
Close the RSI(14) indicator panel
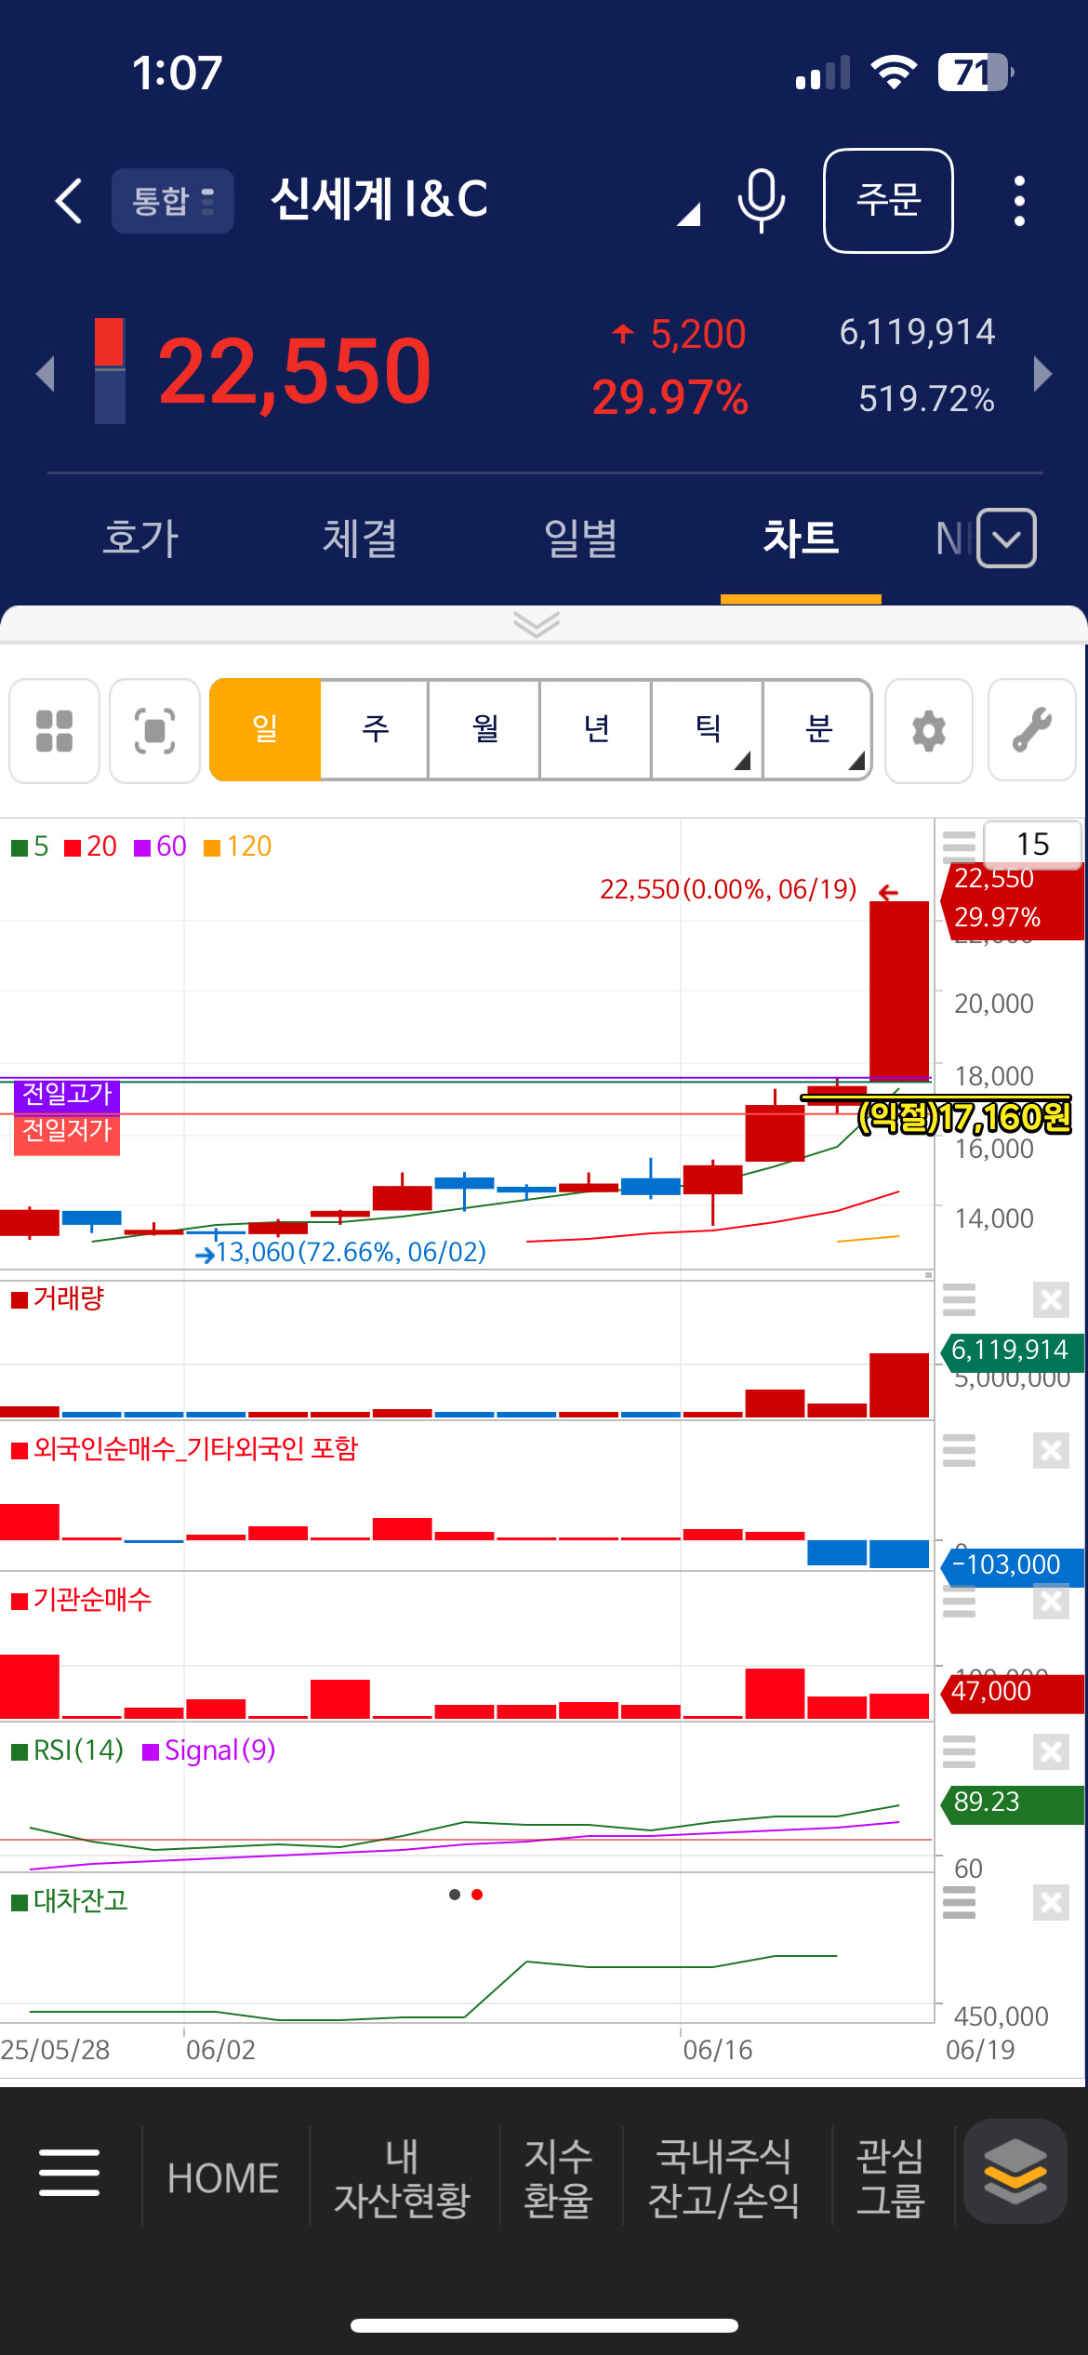point(1051,1751)
